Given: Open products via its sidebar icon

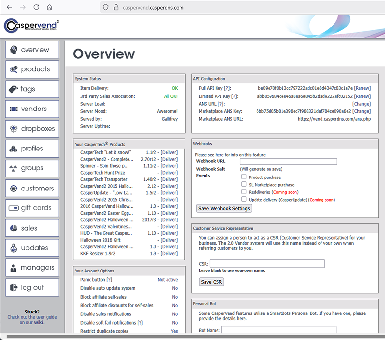Looking at the screenshot, I should (13, 69).
